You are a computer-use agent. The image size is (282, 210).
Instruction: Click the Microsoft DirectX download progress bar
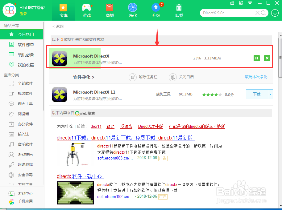[x=75, y=59]
